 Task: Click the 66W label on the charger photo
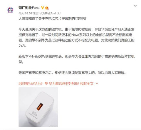point(34,114)
